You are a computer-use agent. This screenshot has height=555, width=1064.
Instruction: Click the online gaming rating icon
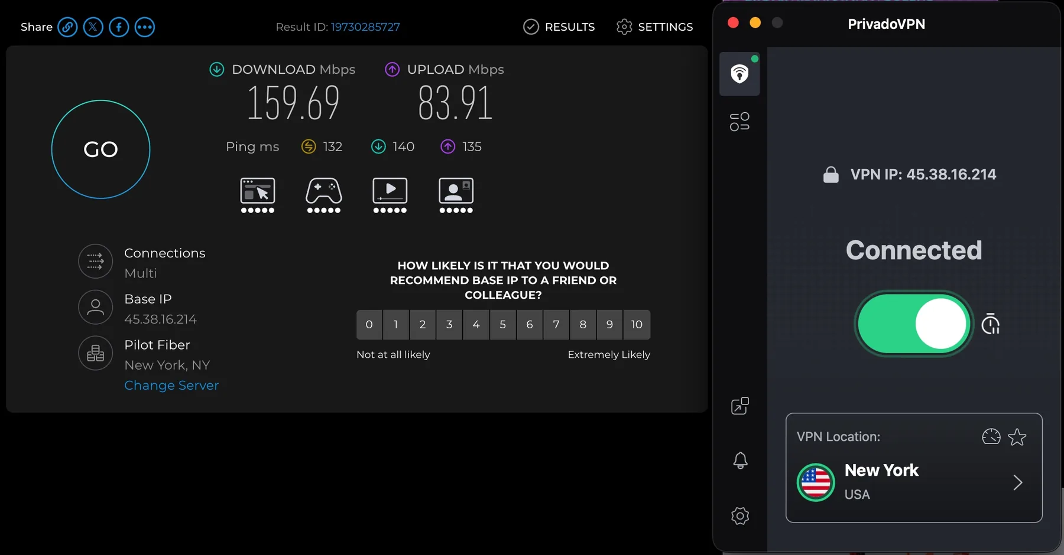324,195
